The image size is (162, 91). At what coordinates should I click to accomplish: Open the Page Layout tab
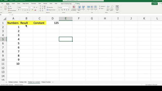26,4
